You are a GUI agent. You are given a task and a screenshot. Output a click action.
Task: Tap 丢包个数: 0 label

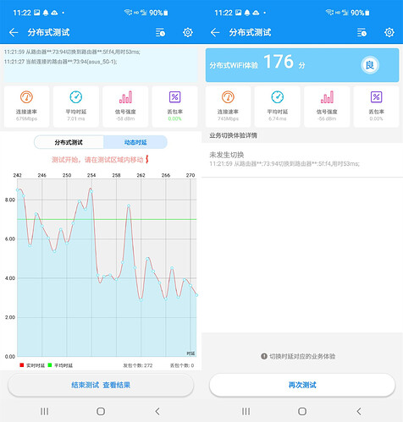(x=182, y=365)
